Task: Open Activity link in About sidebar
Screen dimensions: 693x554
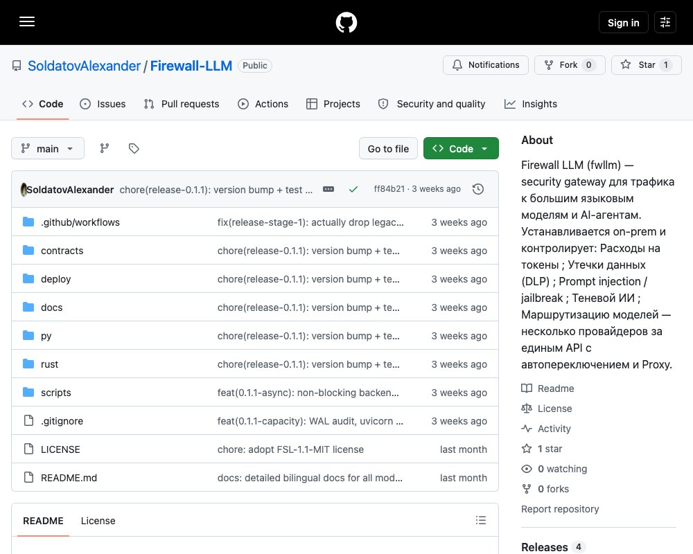Action: pos(546,429)
